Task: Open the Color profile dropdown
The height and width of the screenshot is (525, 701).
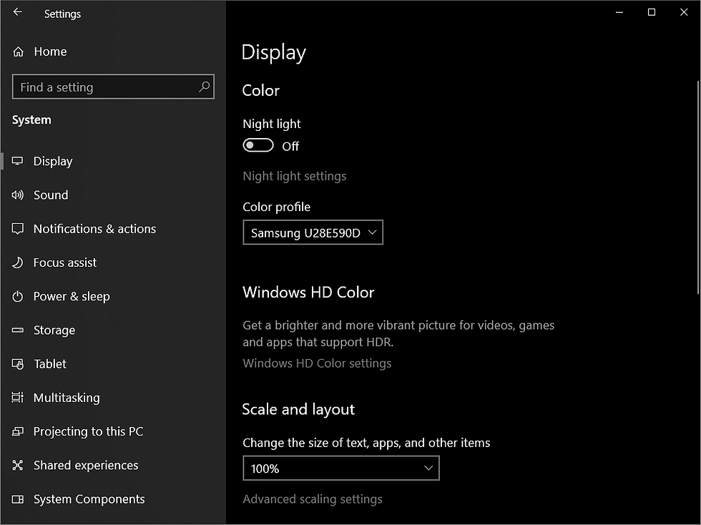Action: click(x=313, y=232)
